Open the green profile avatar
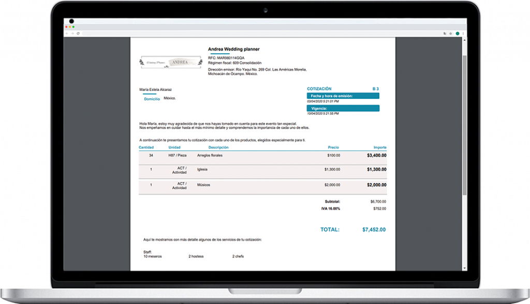 (x=458, y=34)
